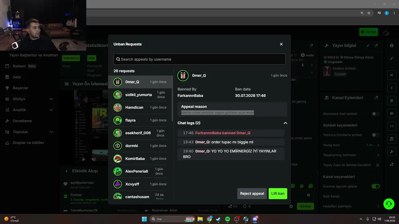Screen dimensions: 399x224
Task: Close the Unban Requests dialog
Action: point(281,44)
